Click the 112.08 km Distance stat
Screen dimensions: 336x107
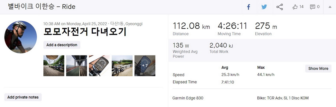191,29
